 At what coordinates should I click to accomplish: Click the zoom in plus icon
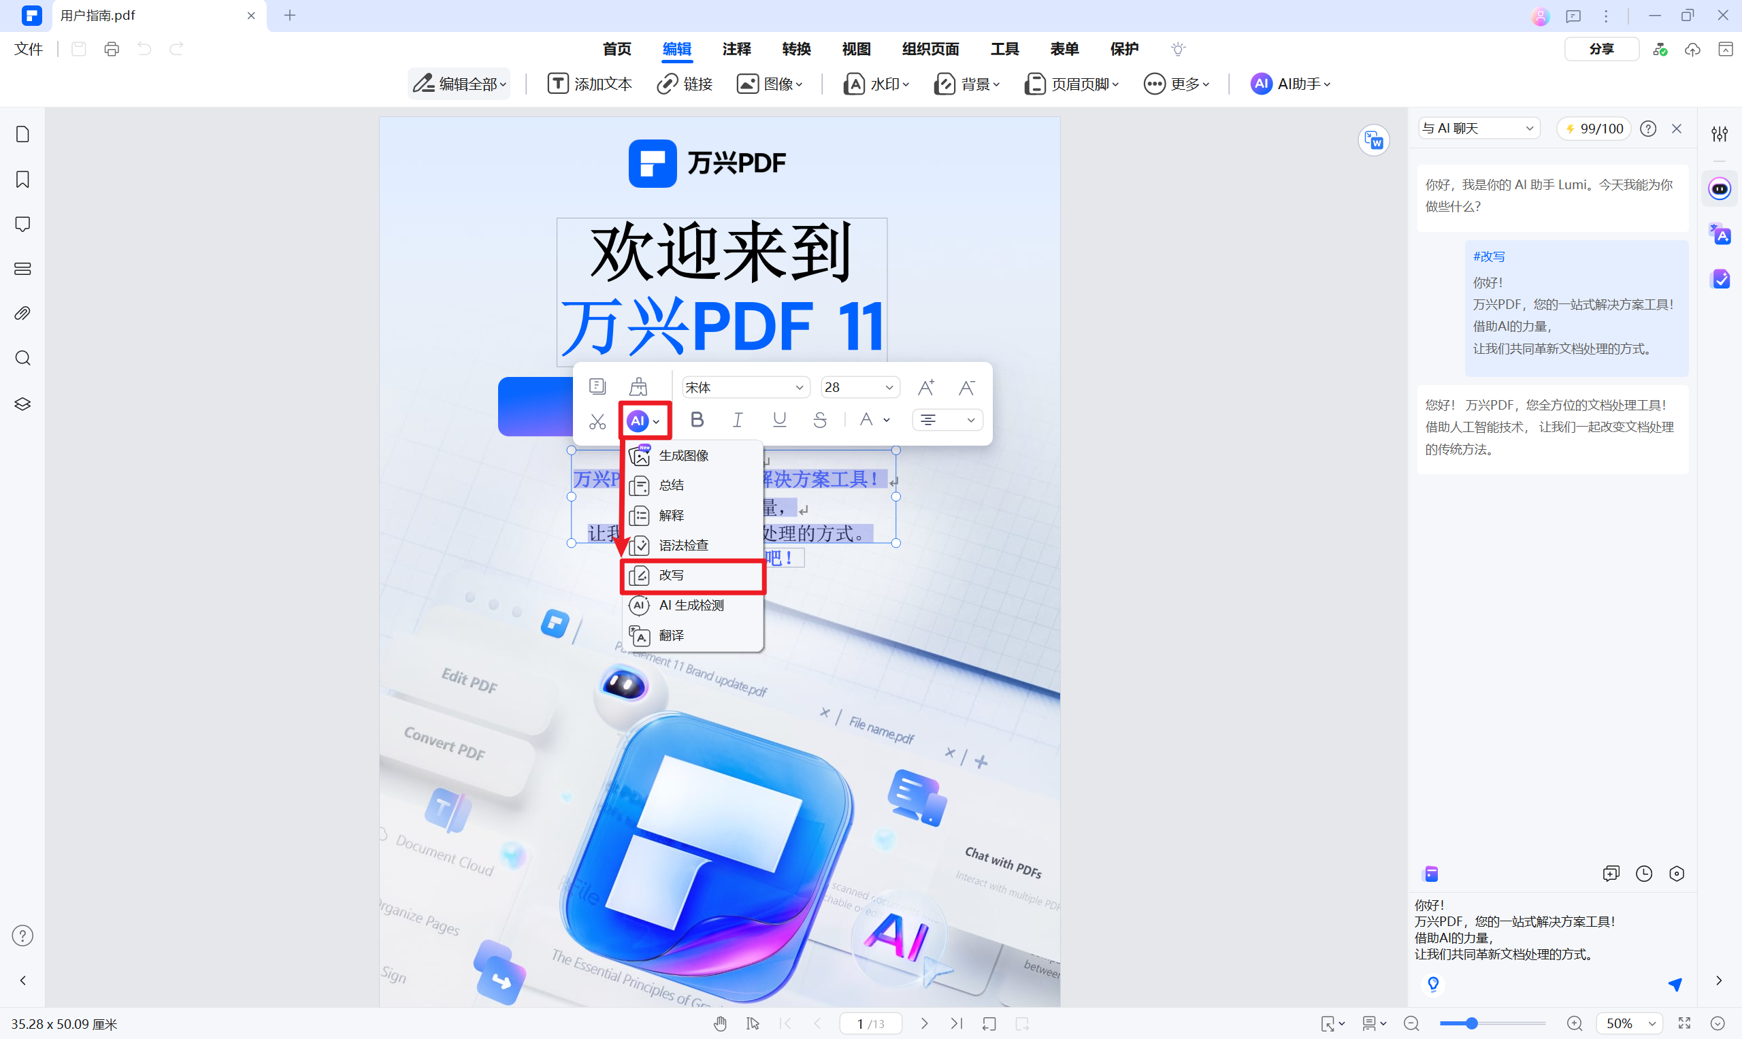(x=1575, y=1023)
